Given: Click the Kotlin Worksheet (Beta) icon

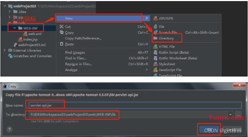Looking at the screenshot, I should [x=155, y=58].
